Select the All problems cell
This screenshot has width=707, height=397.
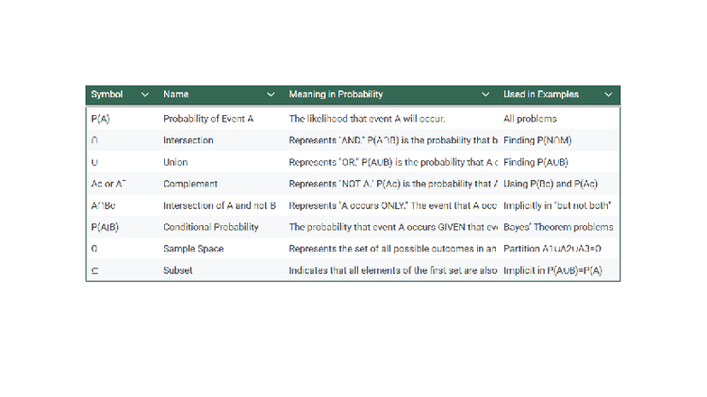(x=529, y=119)
